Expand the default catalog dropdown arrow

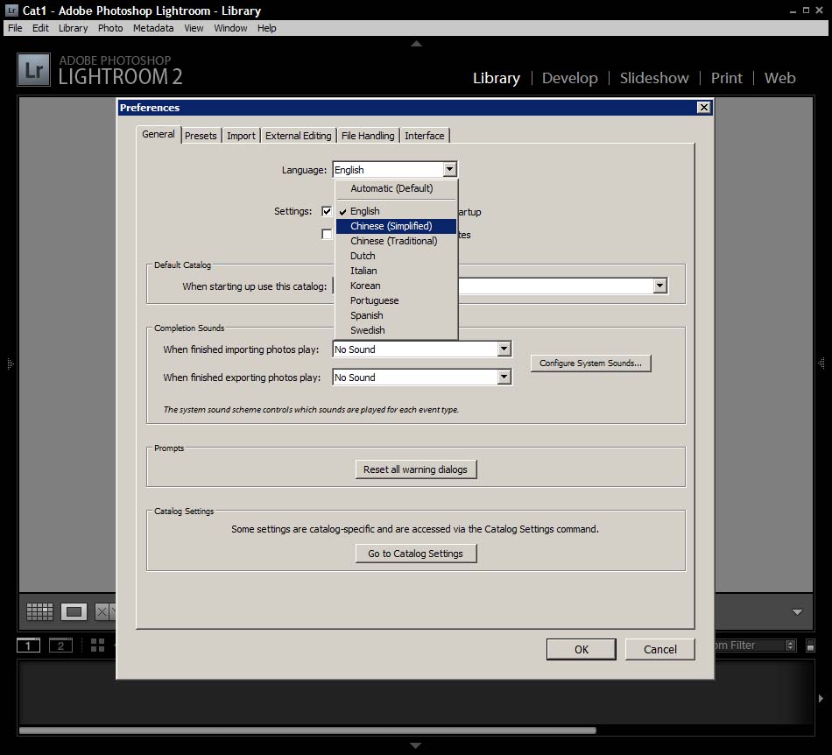(659, 286)
